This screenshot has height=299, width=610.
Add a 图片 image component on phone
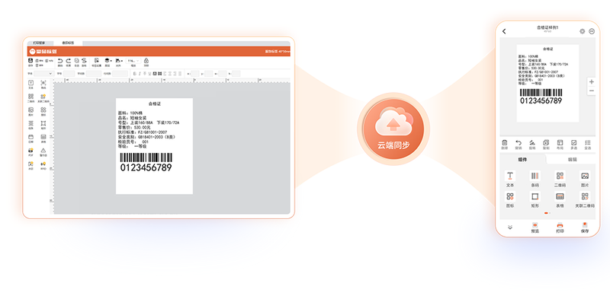[585, 179]
